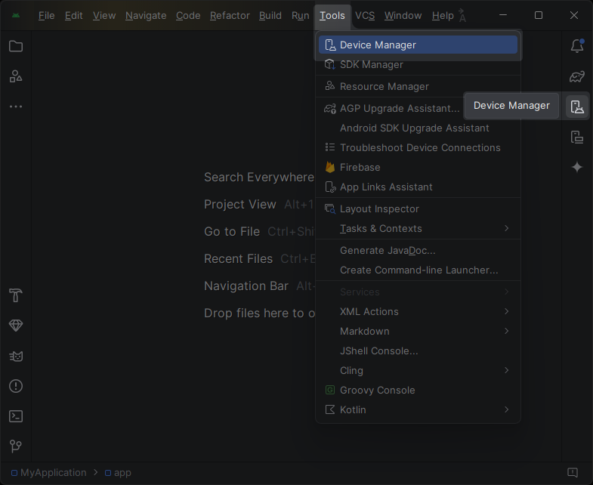The image size is (593, 485).
Task: Choose Generate JavaDoc menu item
Action: [x=418, y=251]
